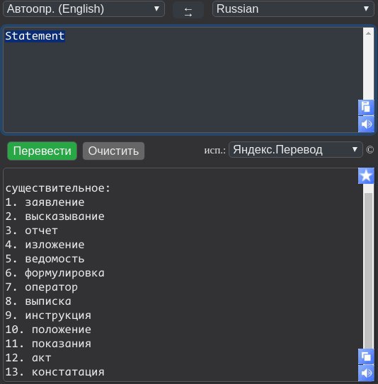Click translation 7. оператор
The height and width of the screenshot is (384, 378).
point(42,287)
